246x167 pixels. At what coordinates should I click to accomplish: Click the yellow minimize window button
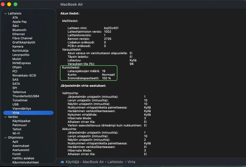click(9, 4)
